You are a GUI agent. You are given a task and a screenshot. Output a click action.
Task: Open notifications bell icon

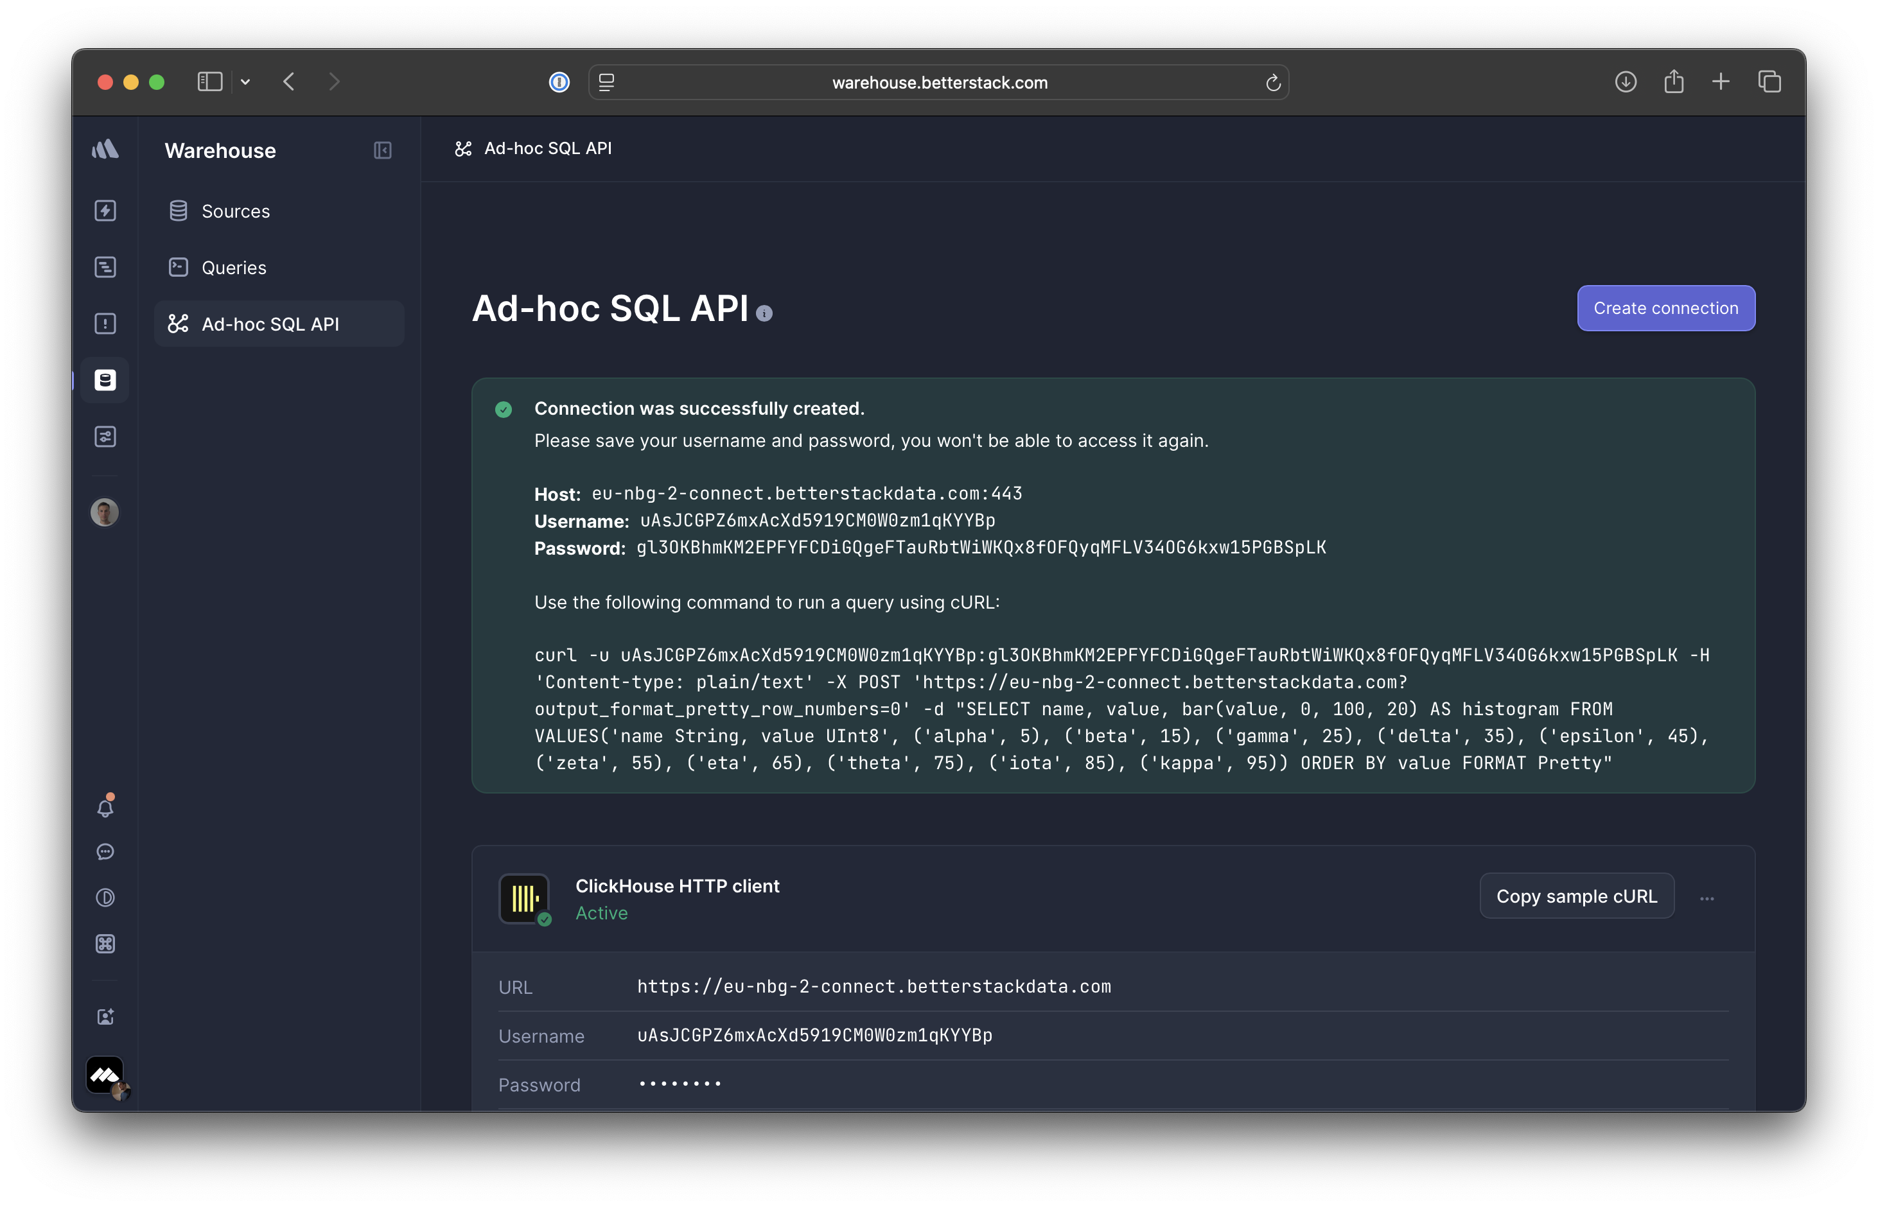[x=105, y=807]
